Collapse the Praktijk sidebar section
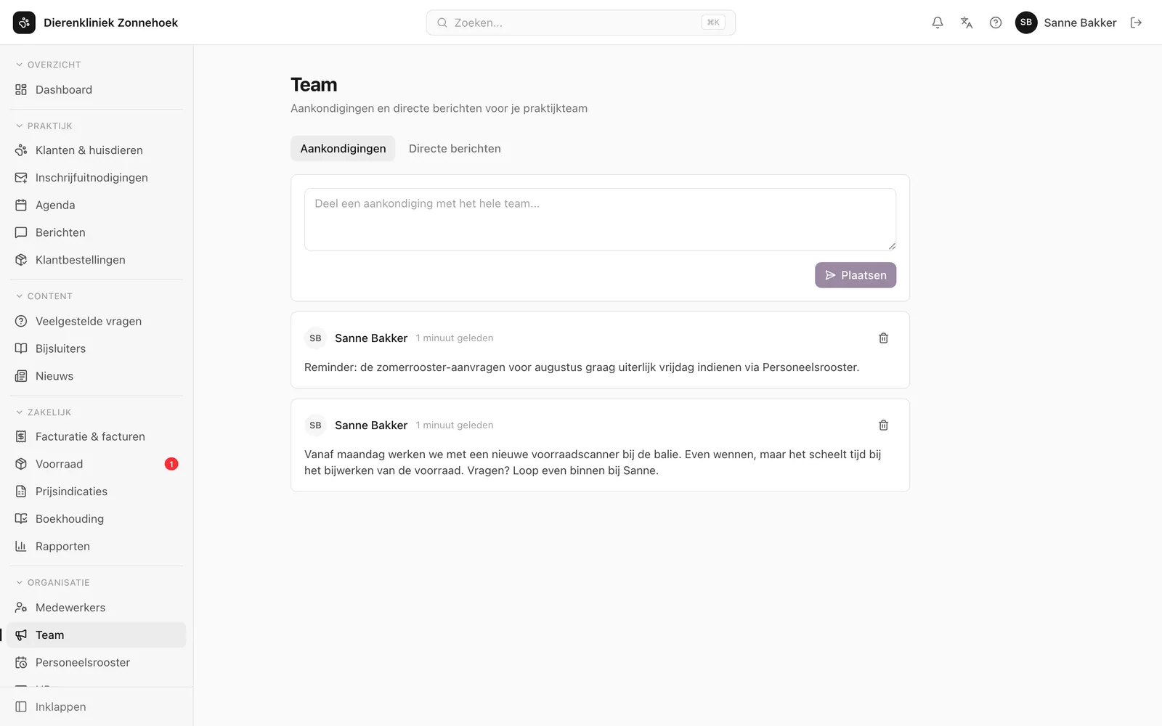 point(44,126)
